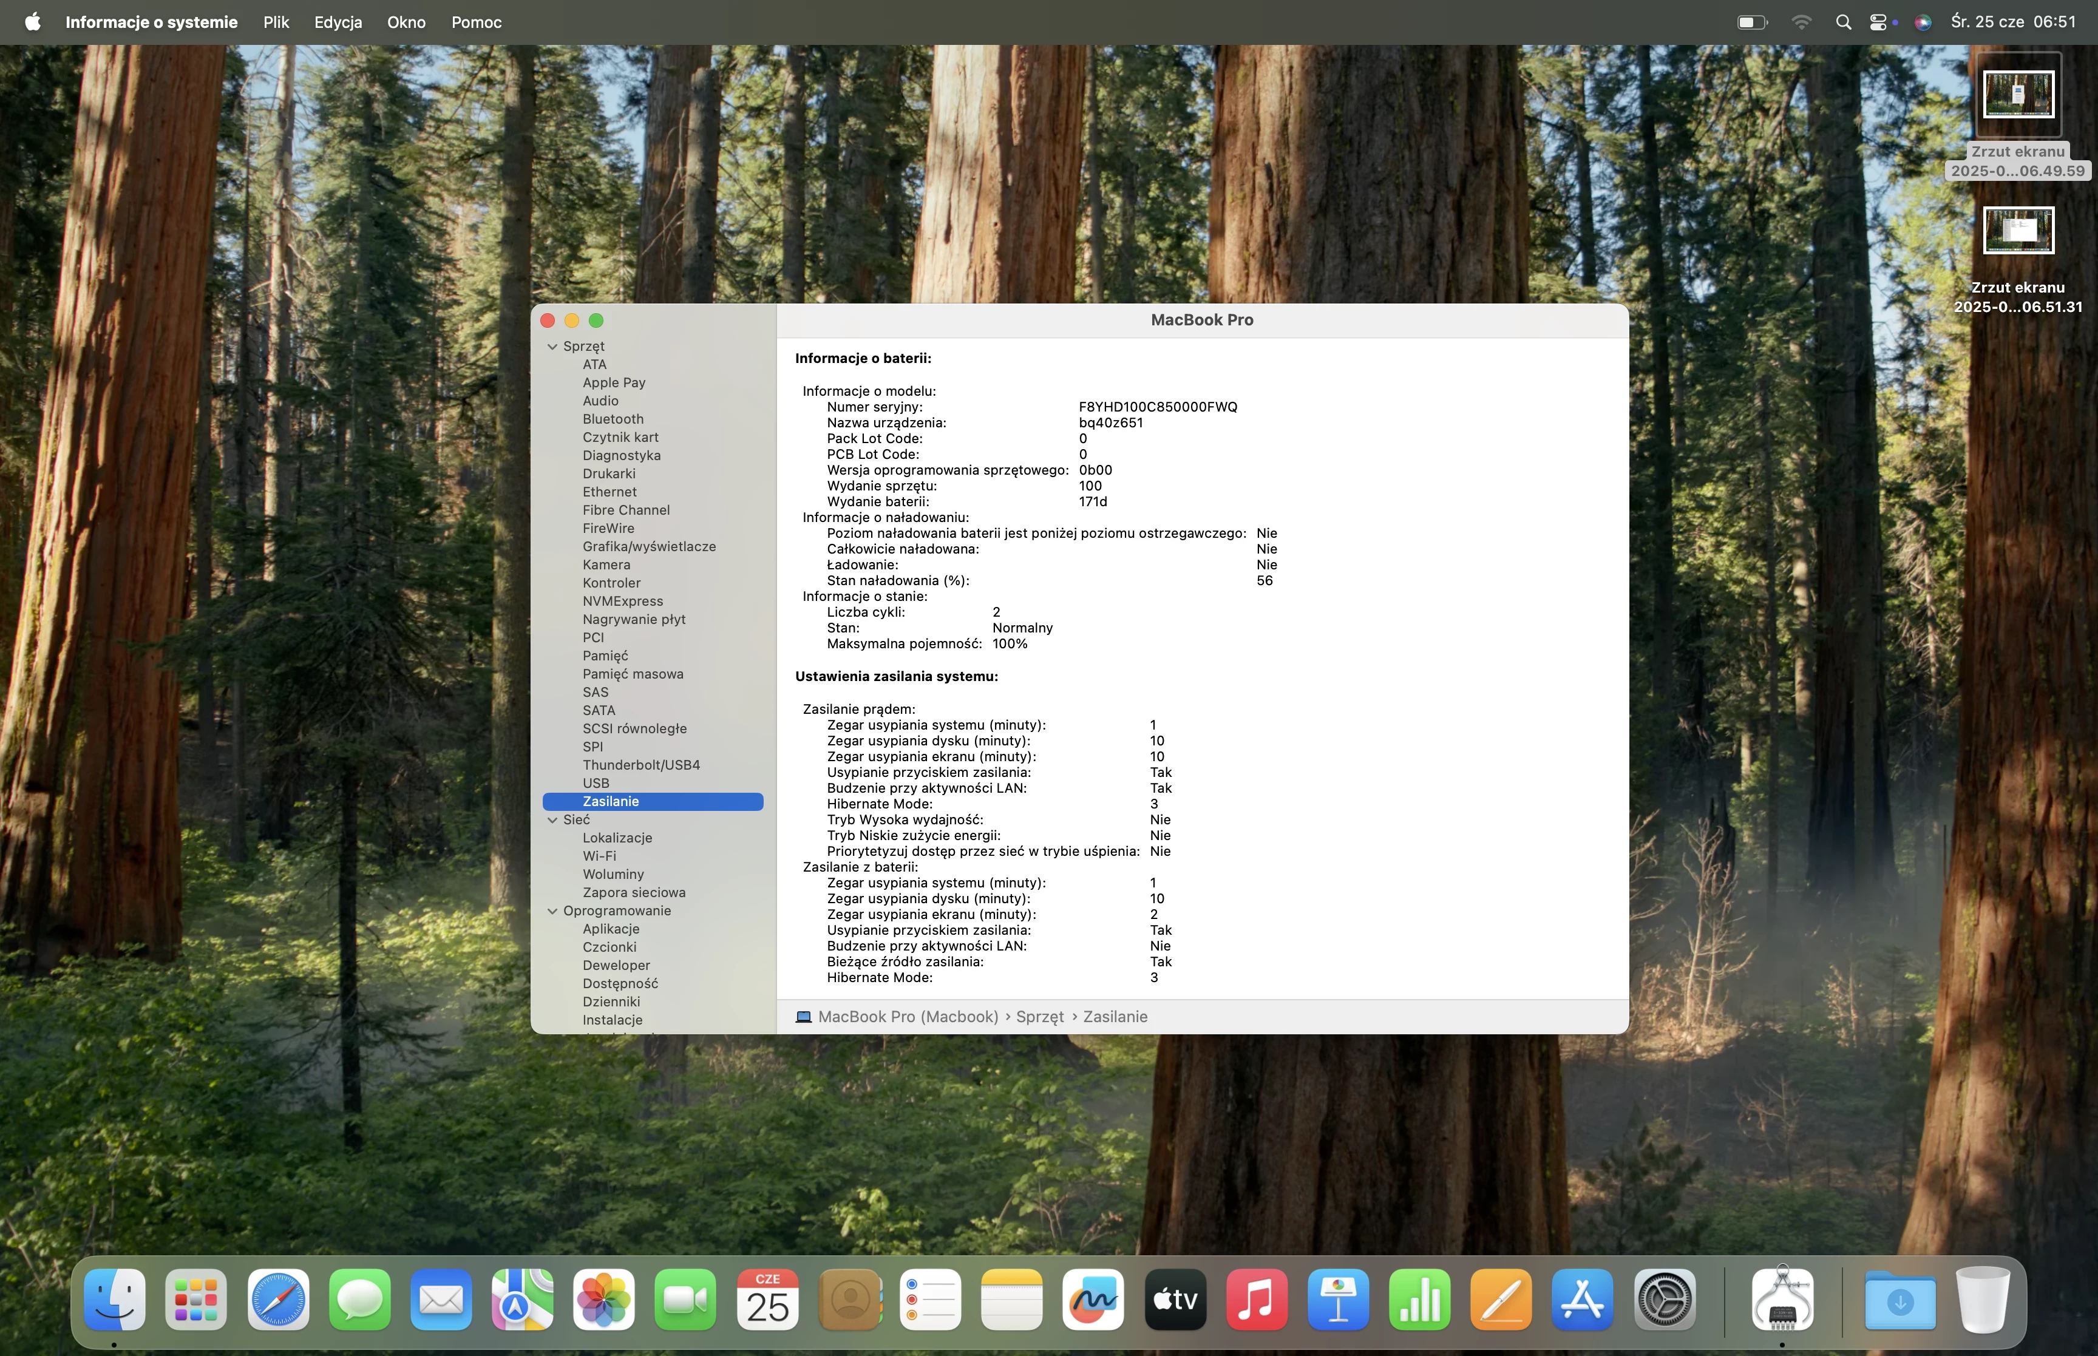The image size is (2098, 1356).
Task: Collapse the Sprzęt section
Action: click(553, 347)
